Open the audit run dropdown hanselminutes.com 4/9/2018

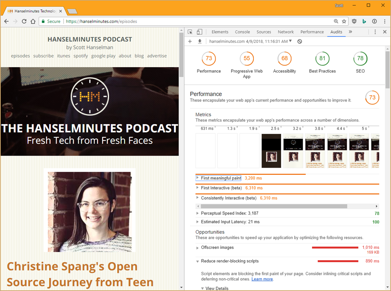coord(251,41)
